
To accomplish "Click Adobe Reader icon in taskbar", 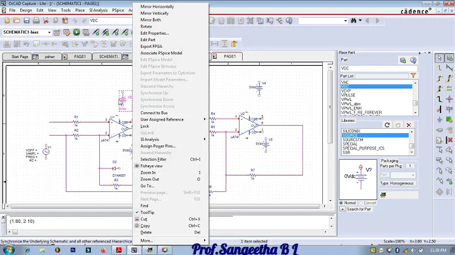I will pyautogui.click(x=119, y=250).
